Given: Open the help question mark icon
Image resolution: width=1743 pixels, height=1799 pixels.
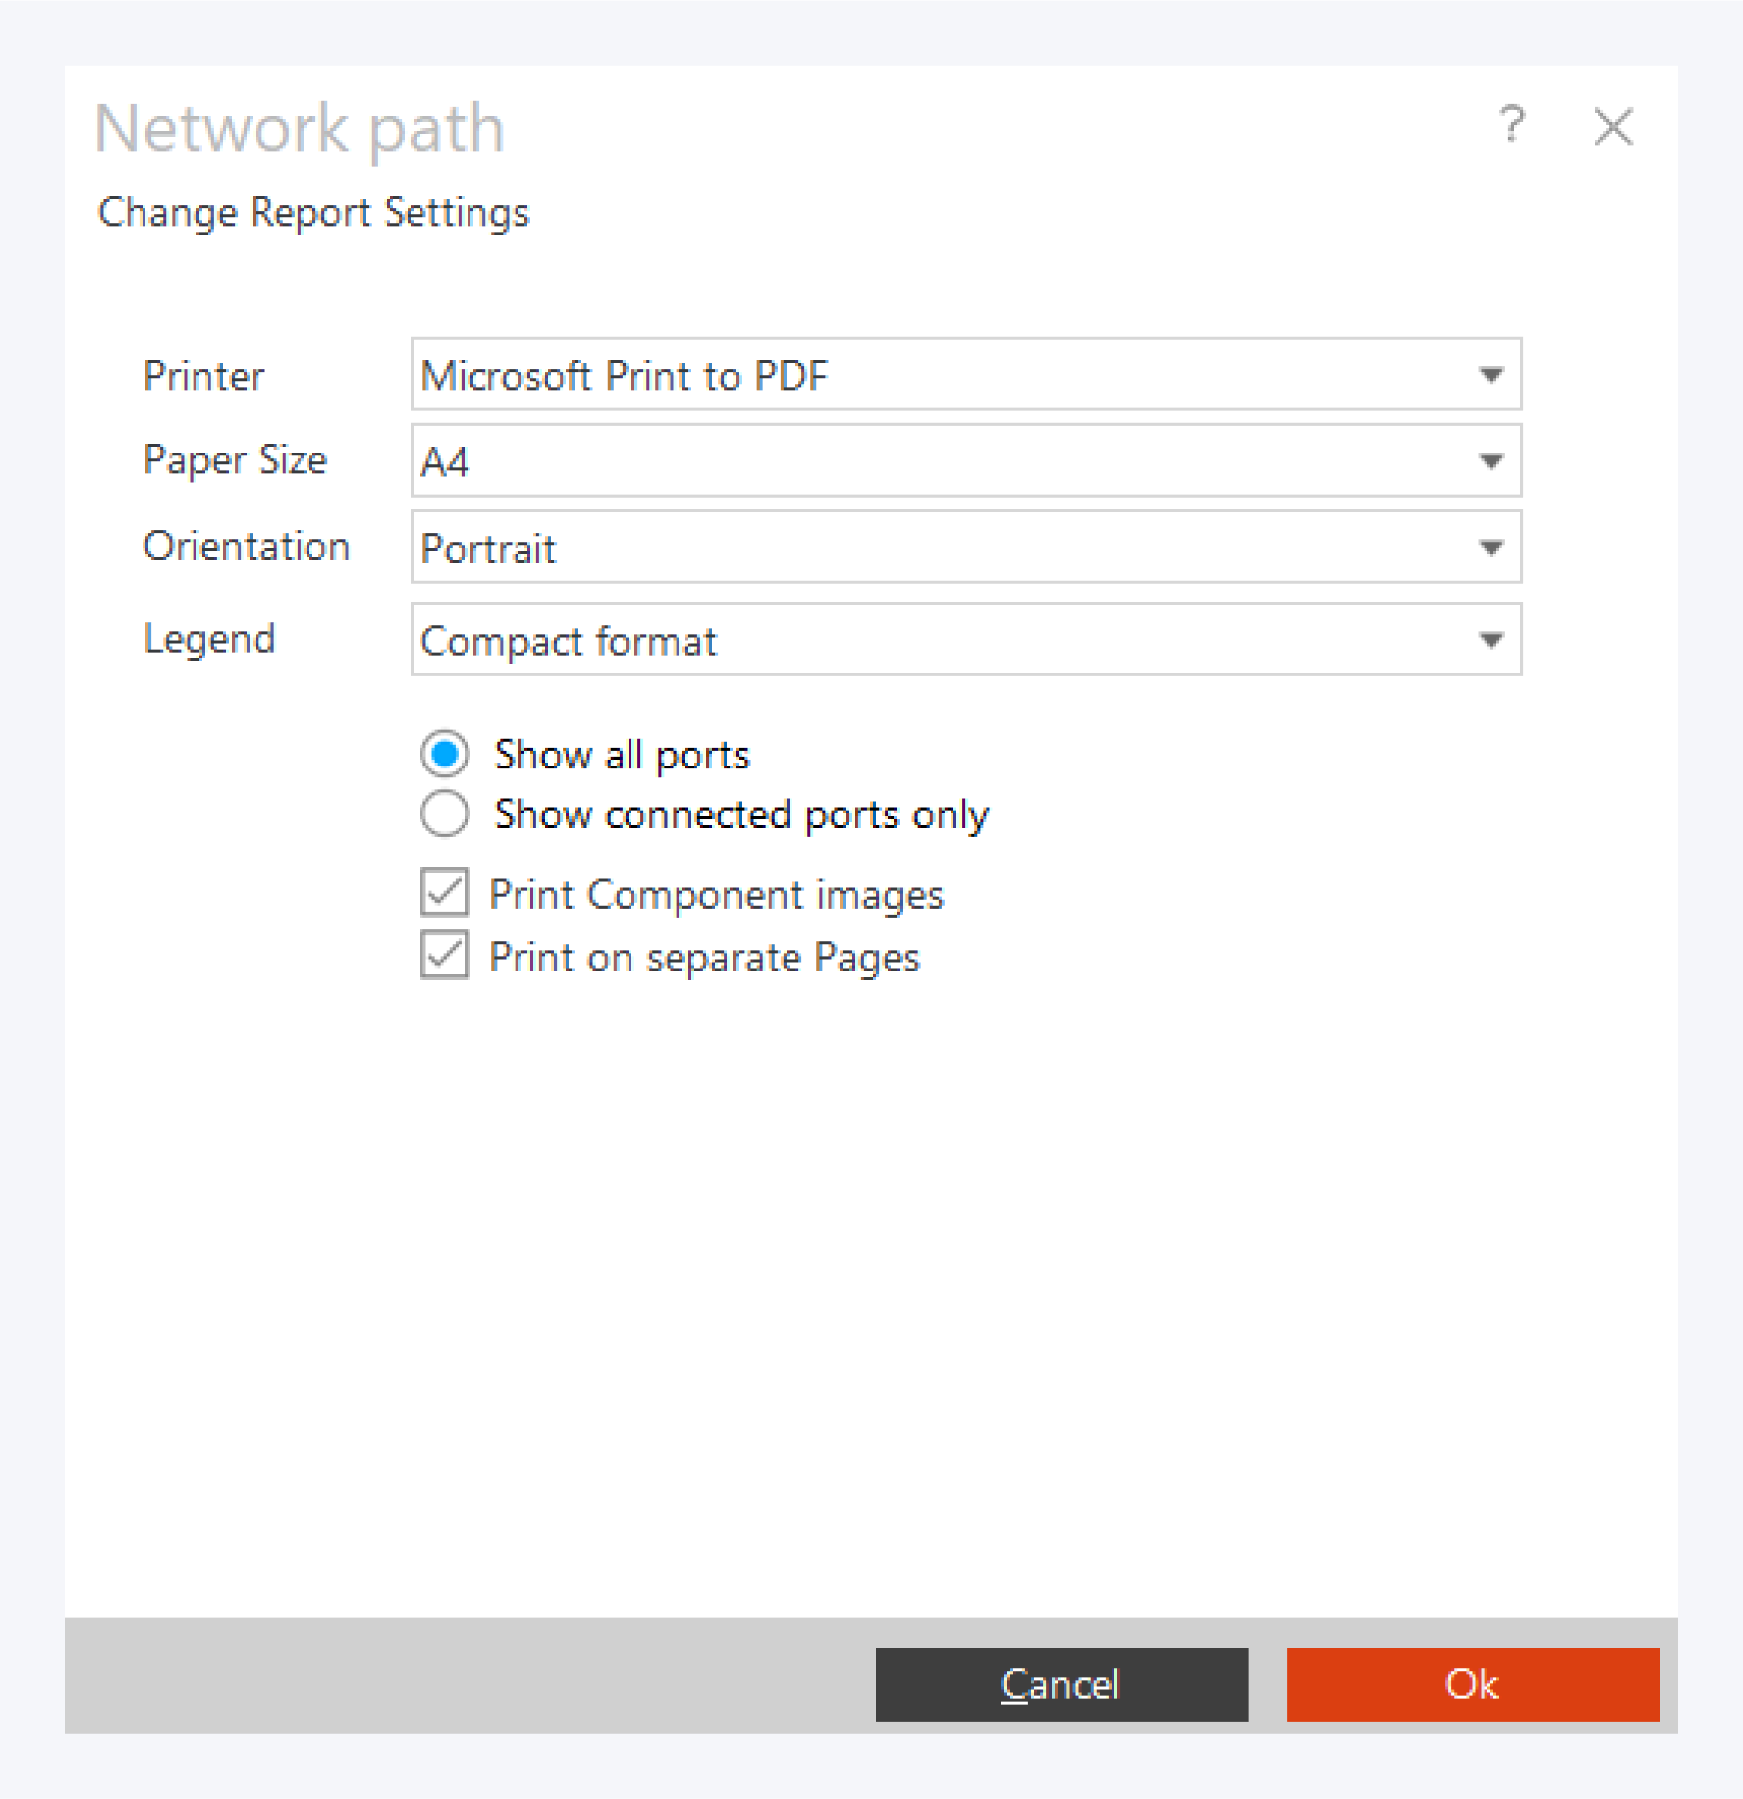Looking at the screenshot, I should tap(1512, 125).
